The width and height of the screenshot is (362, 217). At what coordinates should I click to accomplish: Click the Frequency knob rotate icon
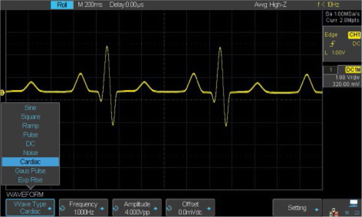(x=63, y=208)
